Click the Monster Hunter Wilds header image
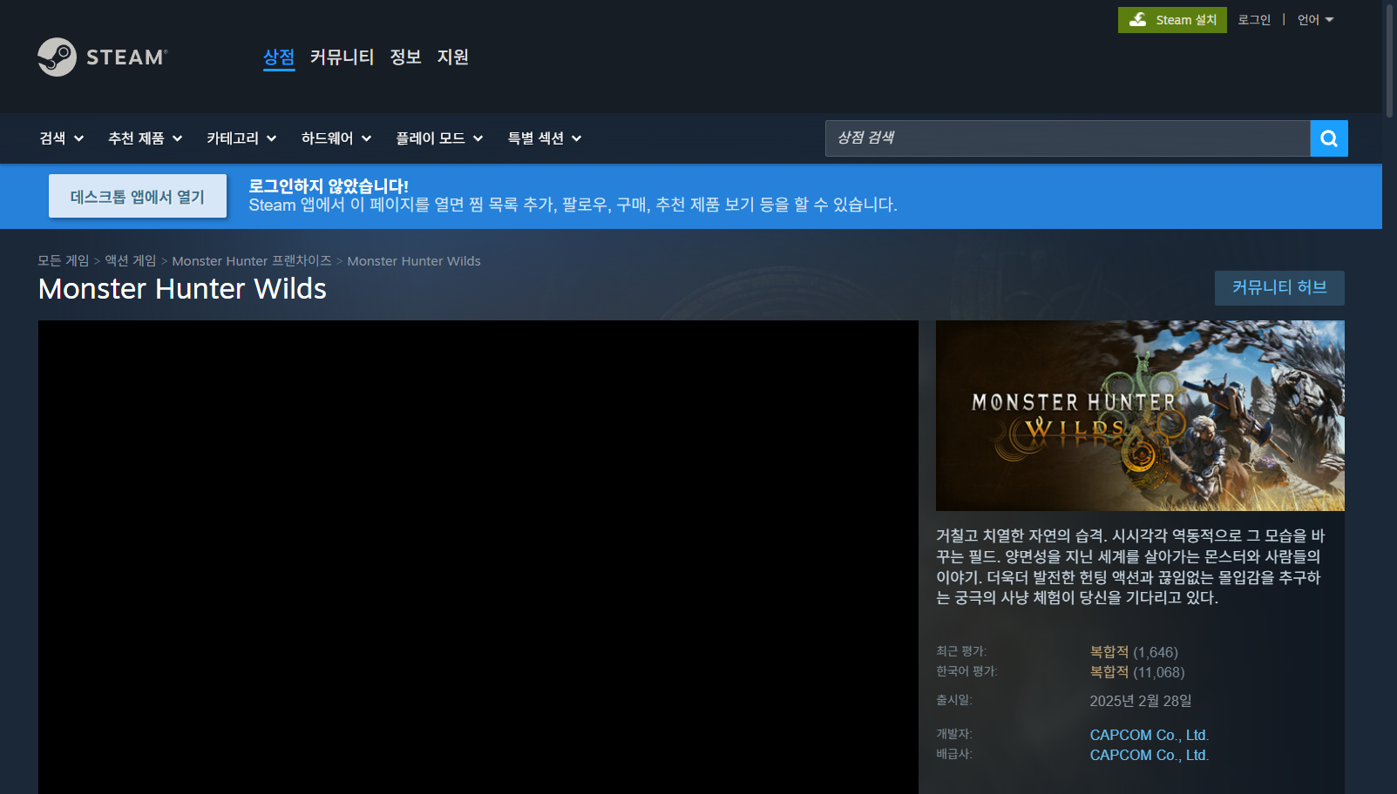 coord(1140,415)
